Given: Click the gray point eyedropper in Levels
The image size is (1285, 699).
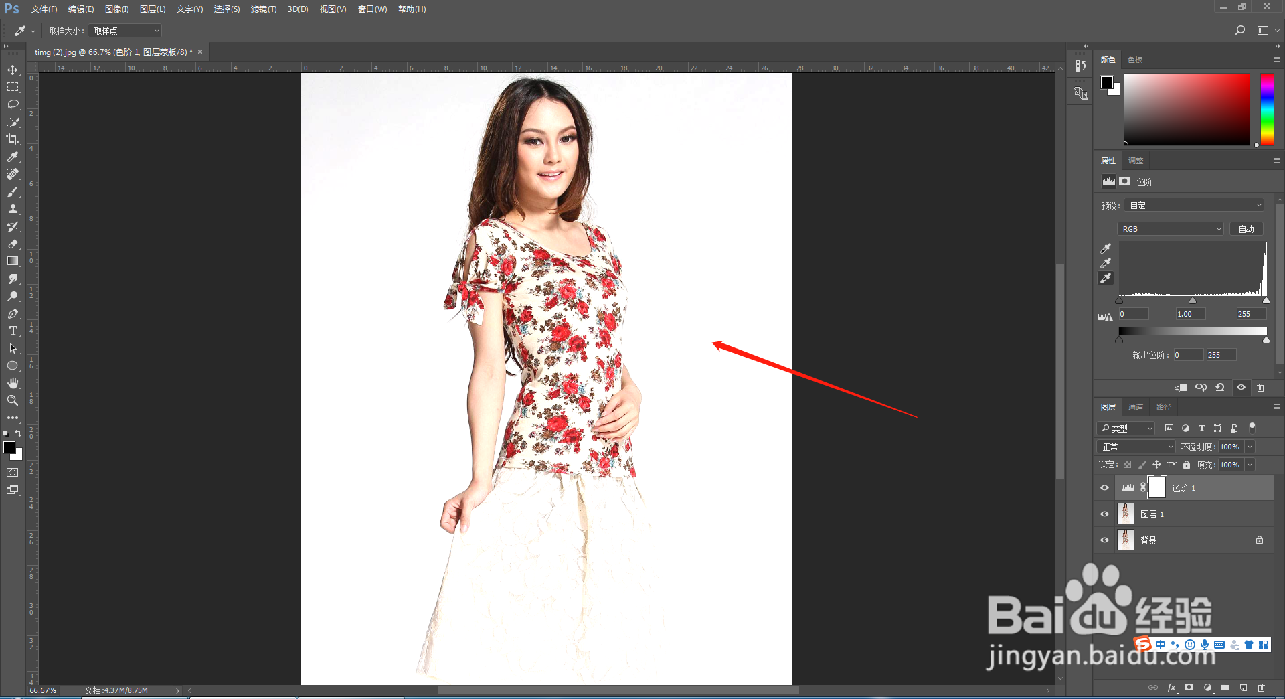Looking at the screenshot, I should click(1106, 263).
